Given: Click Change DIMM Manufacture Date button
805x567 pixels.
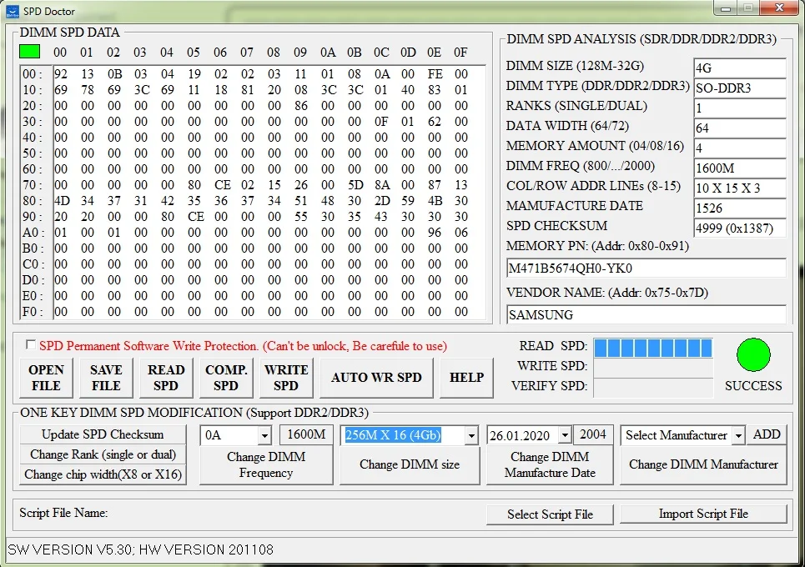Looking at the screenshot, I should [x=550, y=465].
